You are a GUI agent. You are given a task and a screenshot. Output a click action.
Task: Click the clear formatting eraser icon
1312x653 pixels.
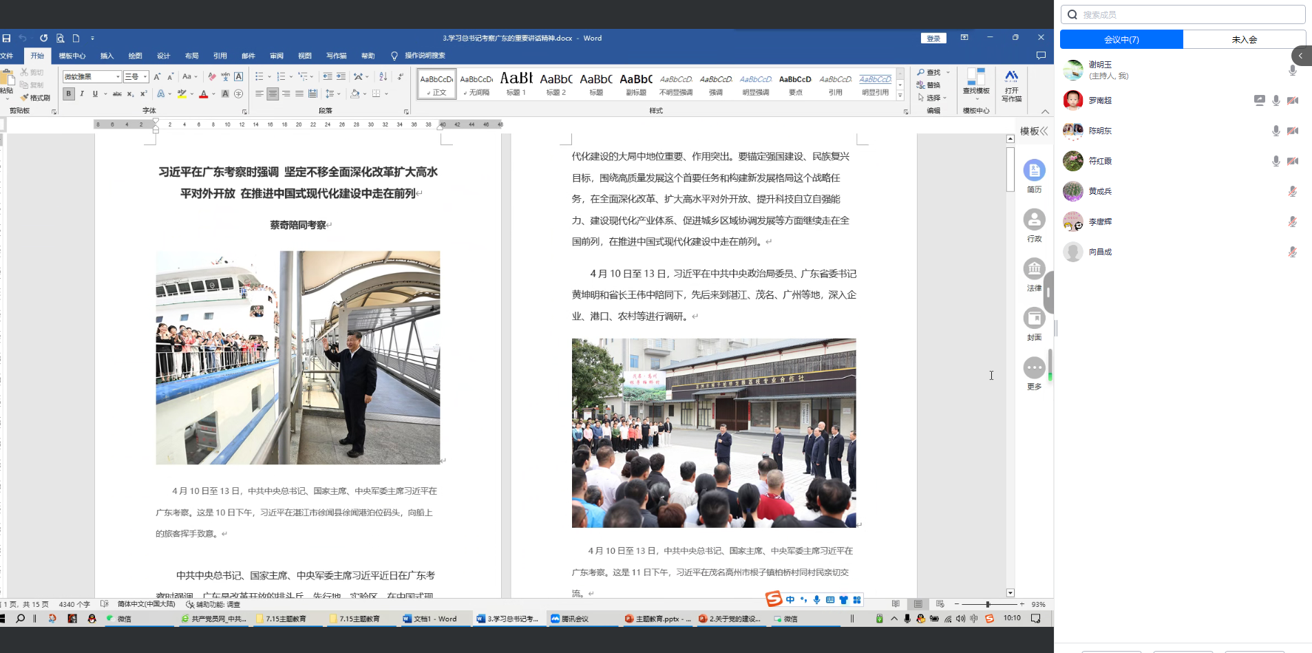tap(212, 76)
